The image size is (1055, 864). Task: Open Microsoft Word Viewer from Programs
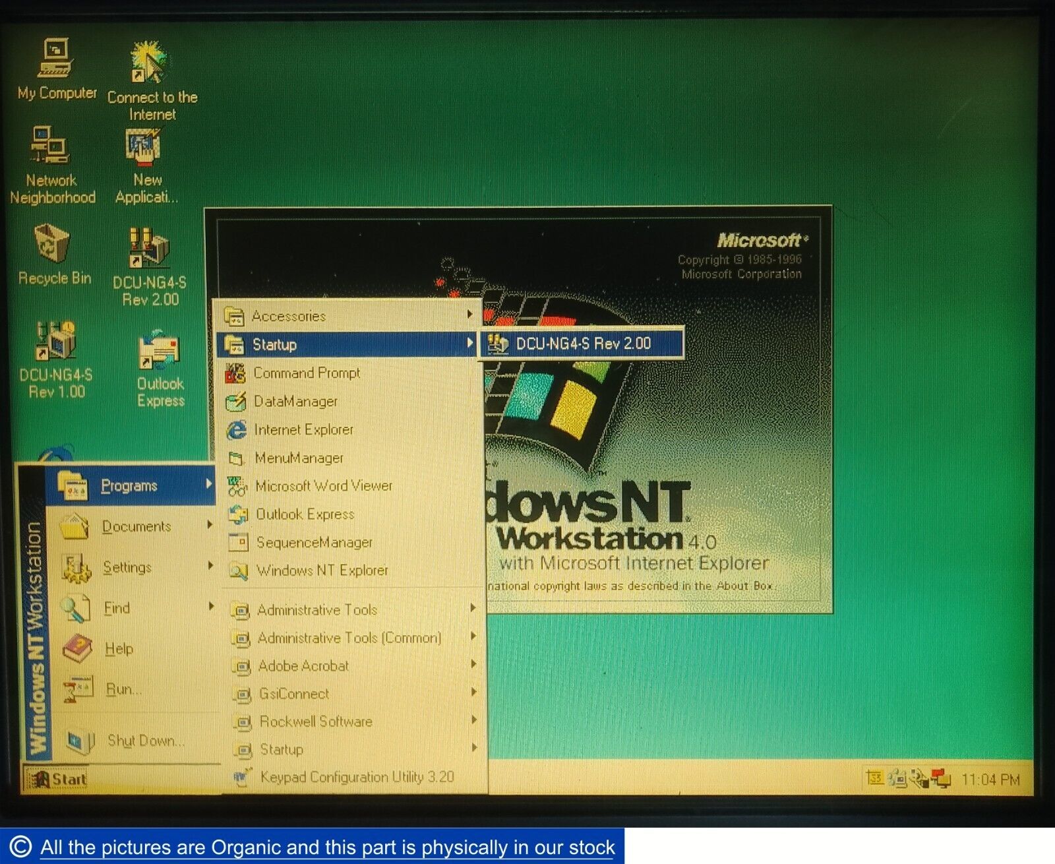click(351, 486)
